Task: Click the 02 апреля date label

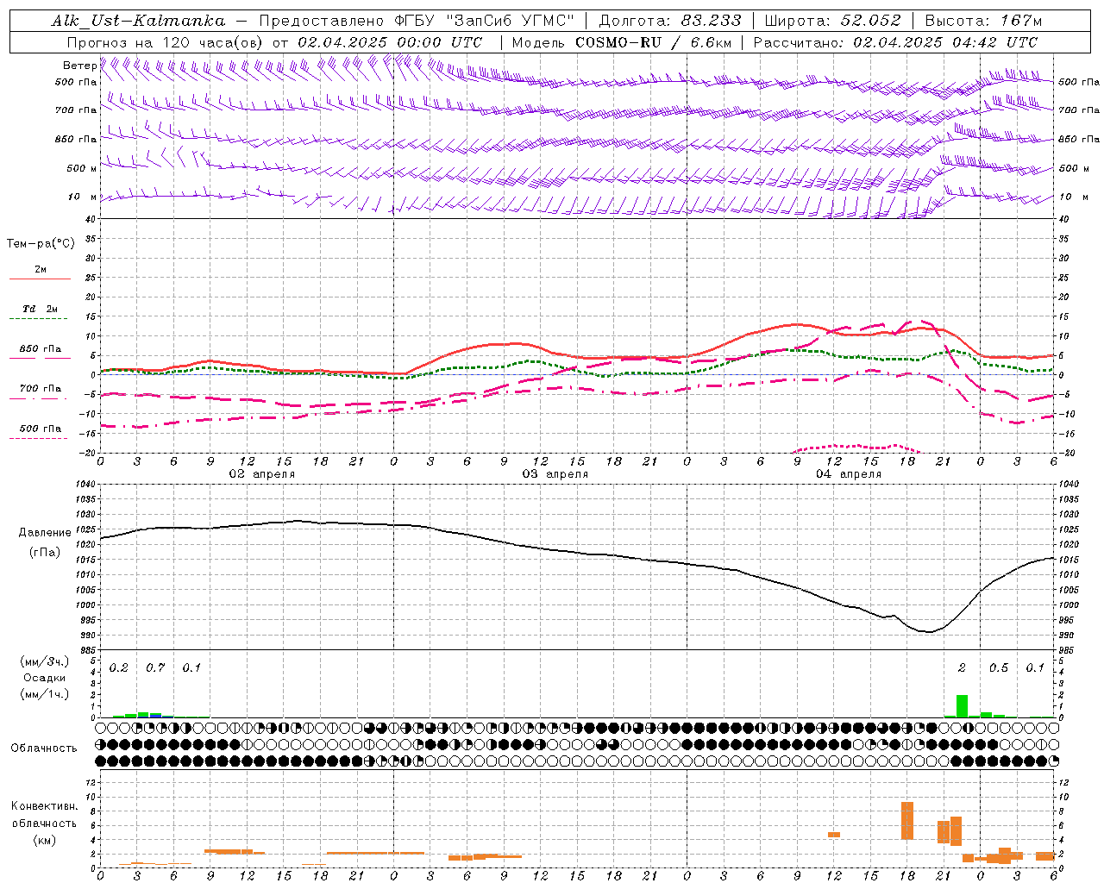Action: pos(261,474)
